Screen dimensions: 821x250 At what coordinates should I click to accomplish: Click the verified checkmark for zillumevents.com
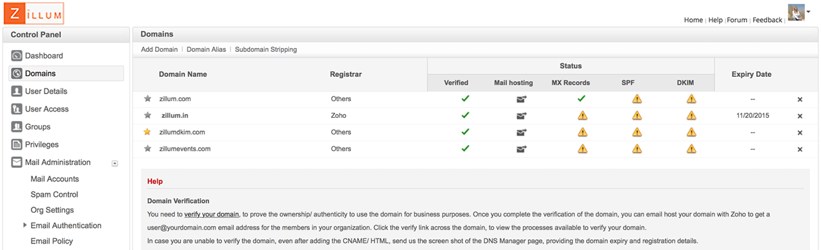point(466,149)
